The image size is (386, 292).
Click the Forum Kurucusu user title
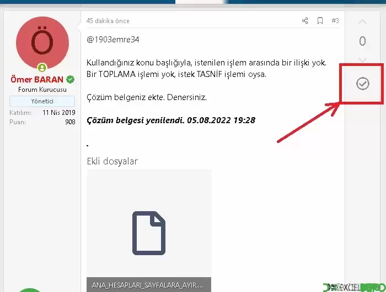point(42,90)
